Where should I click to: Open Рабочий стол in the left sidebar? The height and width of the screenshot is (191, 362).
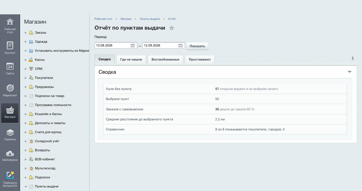10,26
